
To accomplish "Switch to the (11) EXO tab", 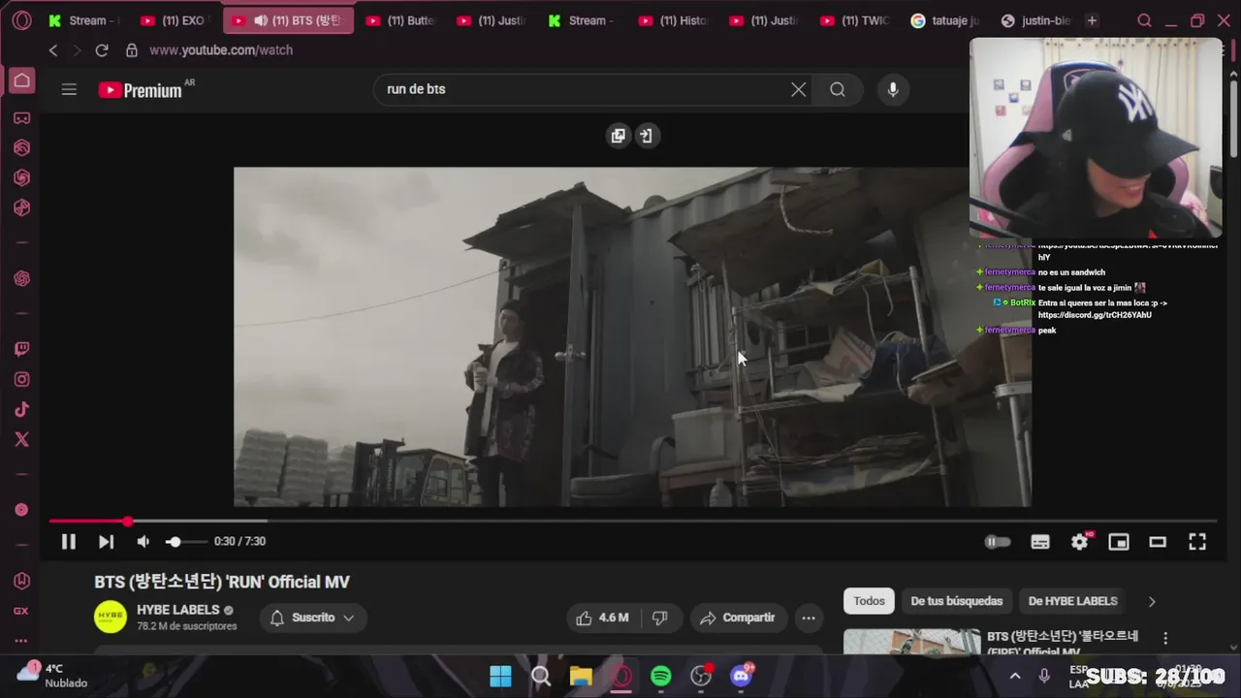I will pos(175,20).
